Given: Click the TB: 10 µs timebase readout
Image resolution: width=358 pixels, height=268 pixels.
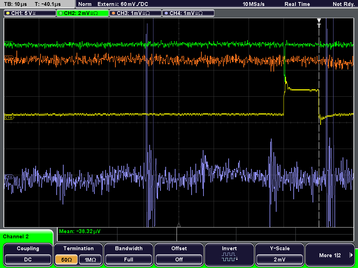Looking at the screenshot, I should point(16,4).
